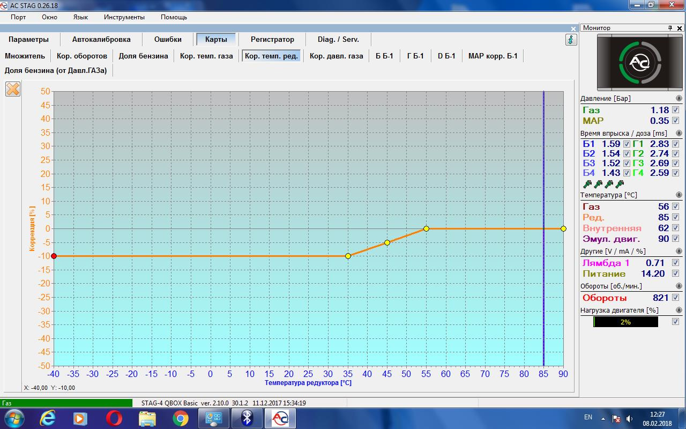Click the AC STAG taskbar icon
The width and height of the screenshot is (686, 429).
(280, 418)
